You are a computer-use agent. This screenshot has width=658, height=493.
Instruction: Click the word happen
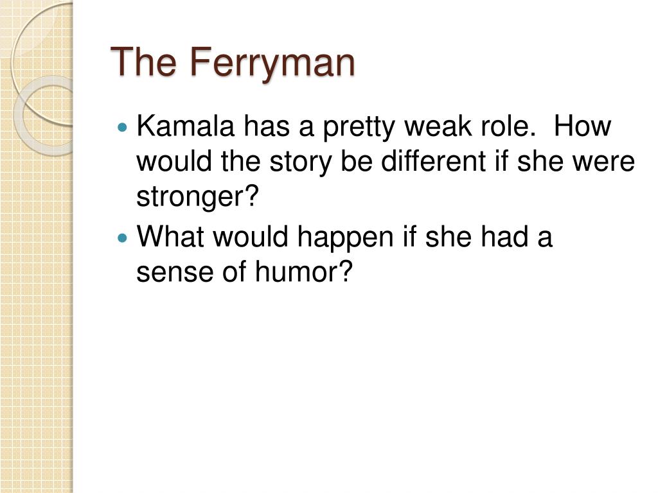tap(345, 238)
